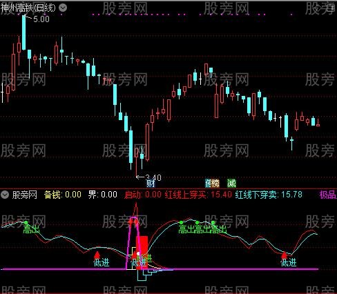
Task: Click the 3.40 low price label
Action: pos(153,177)
